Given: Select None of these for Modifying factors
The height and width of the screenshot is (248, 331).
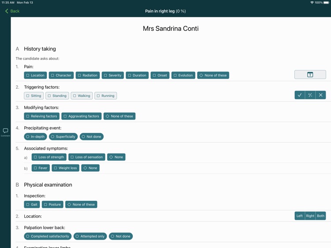Looking at the screenshot, I should 120,116.
